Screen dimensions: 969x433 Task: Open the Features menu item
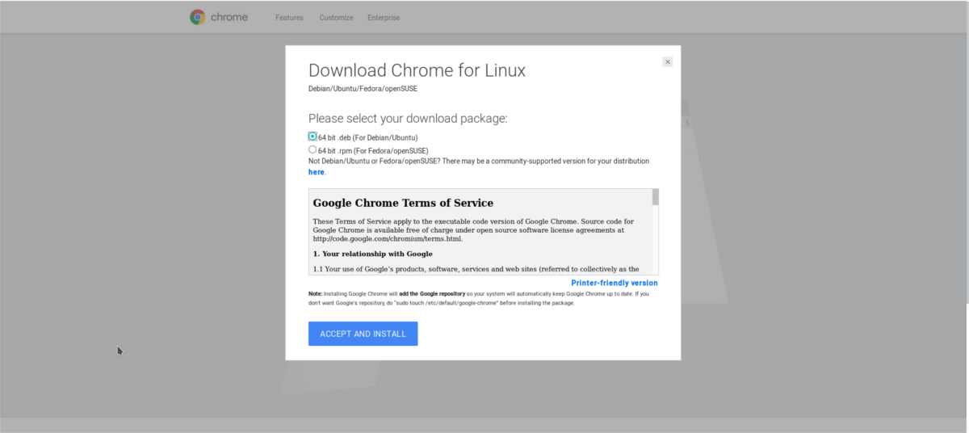(x=289, y=18)
